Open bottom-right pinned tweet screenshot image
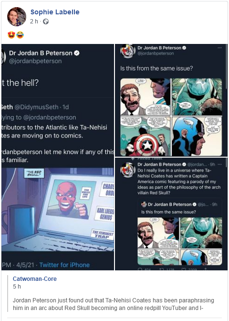 click(171, 214)
